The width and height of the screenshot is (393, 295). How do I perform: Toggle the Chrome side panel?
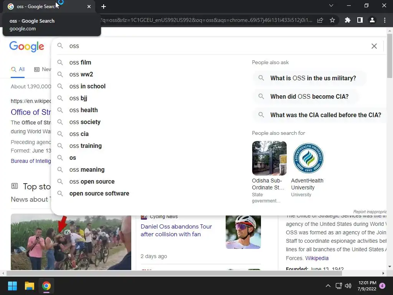point(360,20)
